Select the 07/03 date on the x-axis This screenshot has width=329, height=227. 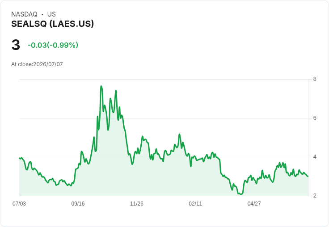[19, 204]
